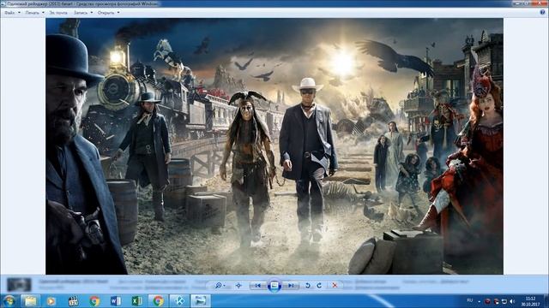Image resolution: width=549 pixels, height=308 pixels.
Task: Open the Action Center flag icon
Action: tap(496, 301)
